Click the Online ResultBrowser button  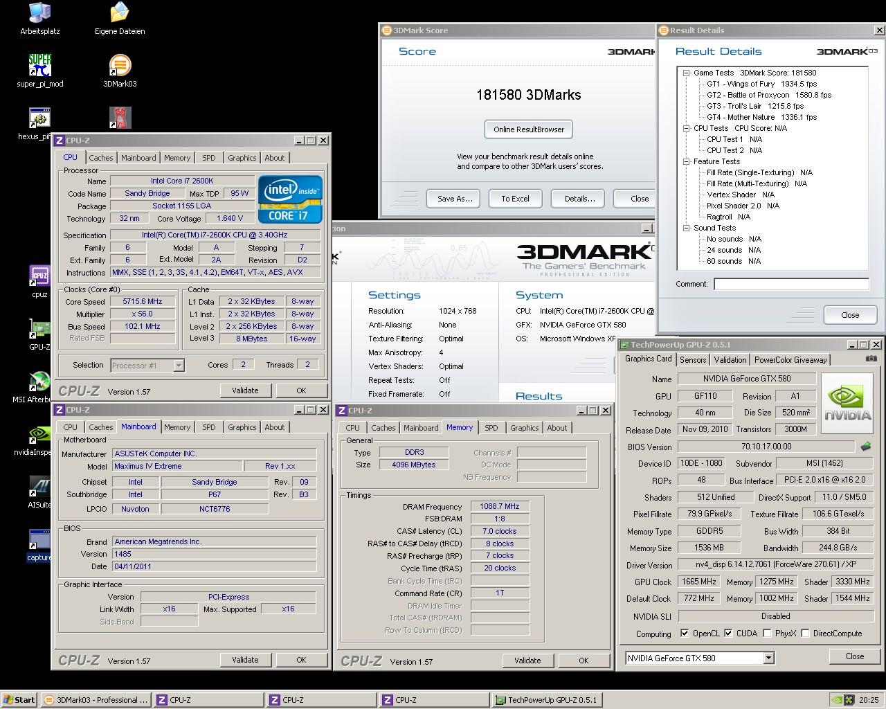pos(529,129)
